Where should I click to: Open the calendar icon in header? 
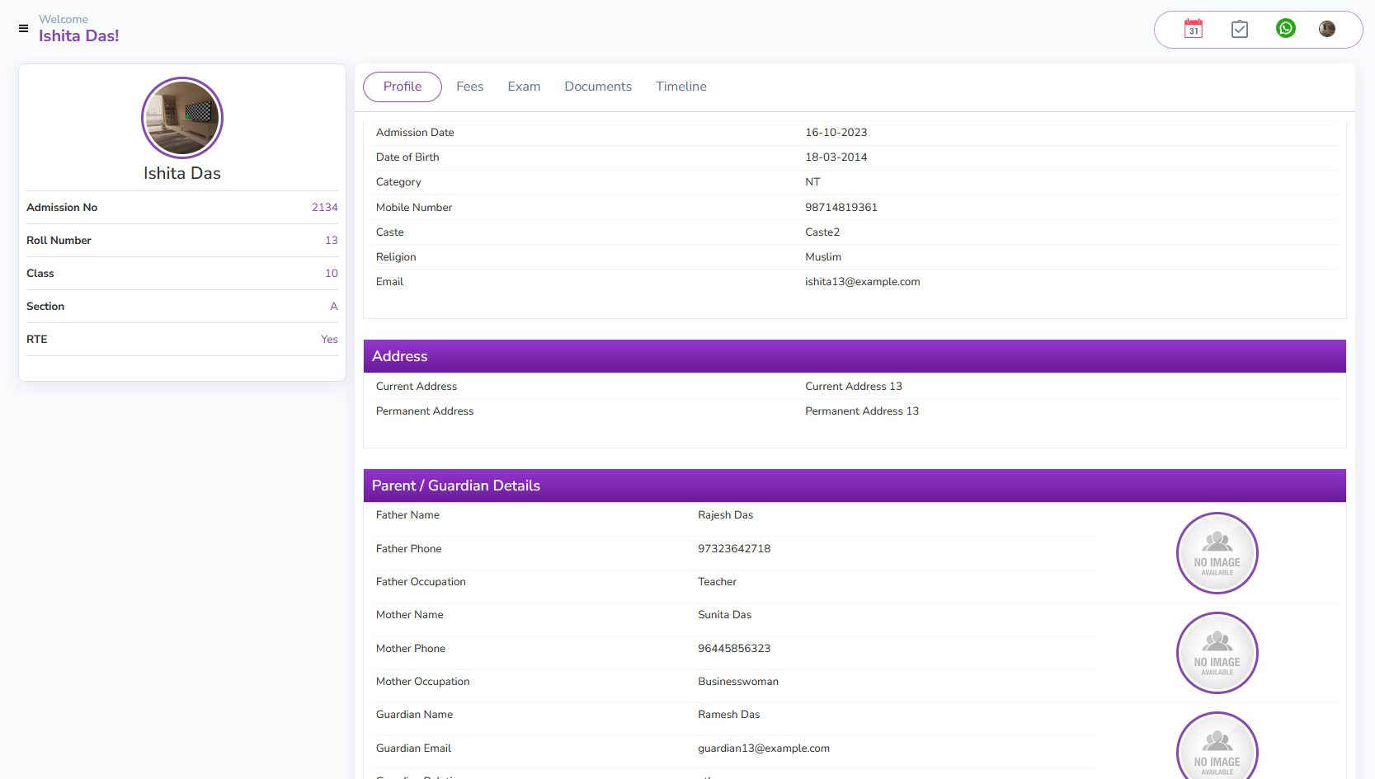[1193, 29]
